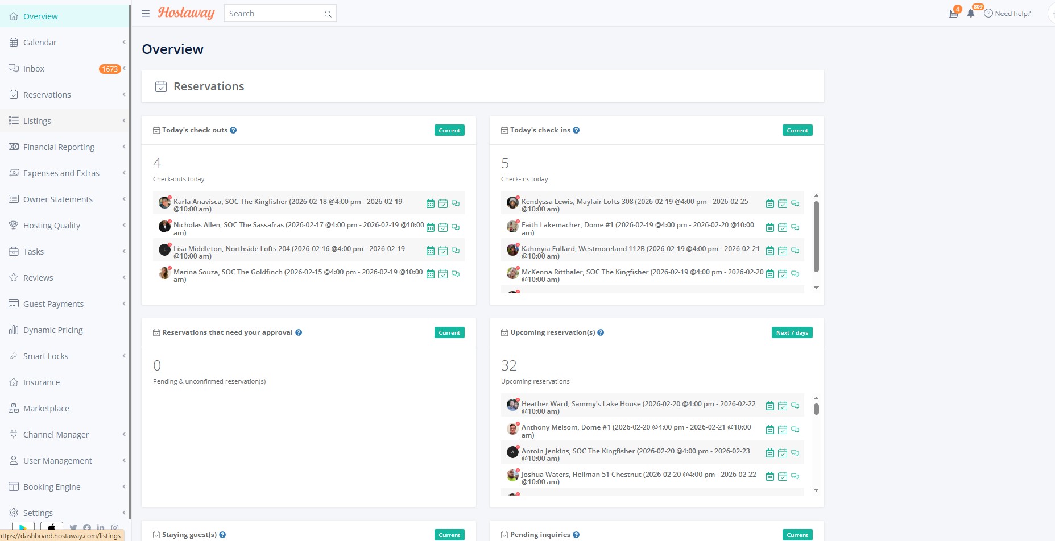Screen dimensions: 1055x541
Task: Open reservation icon for Heather Ward's row
Action: pos(783,406)
